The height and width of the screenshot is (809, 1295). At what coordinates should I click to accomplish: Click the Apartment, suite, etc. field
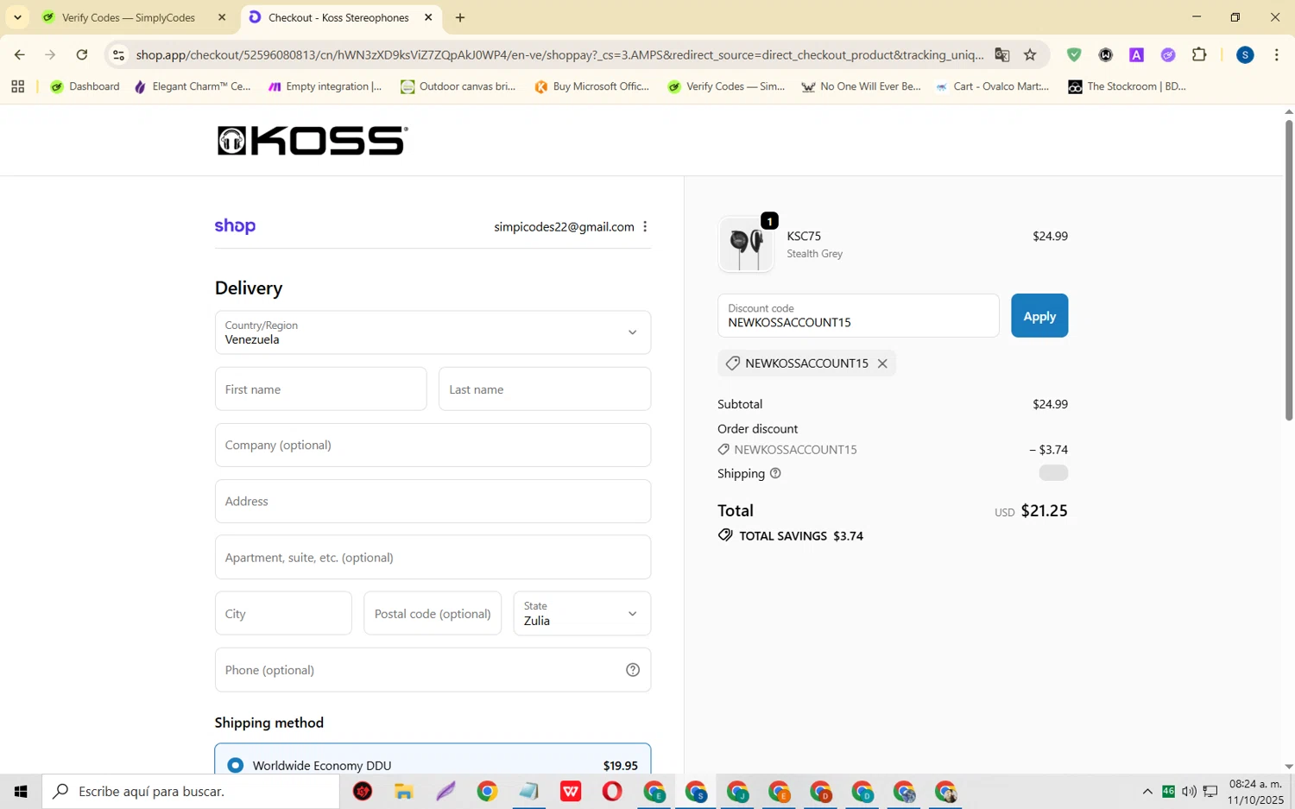(433, 558)
